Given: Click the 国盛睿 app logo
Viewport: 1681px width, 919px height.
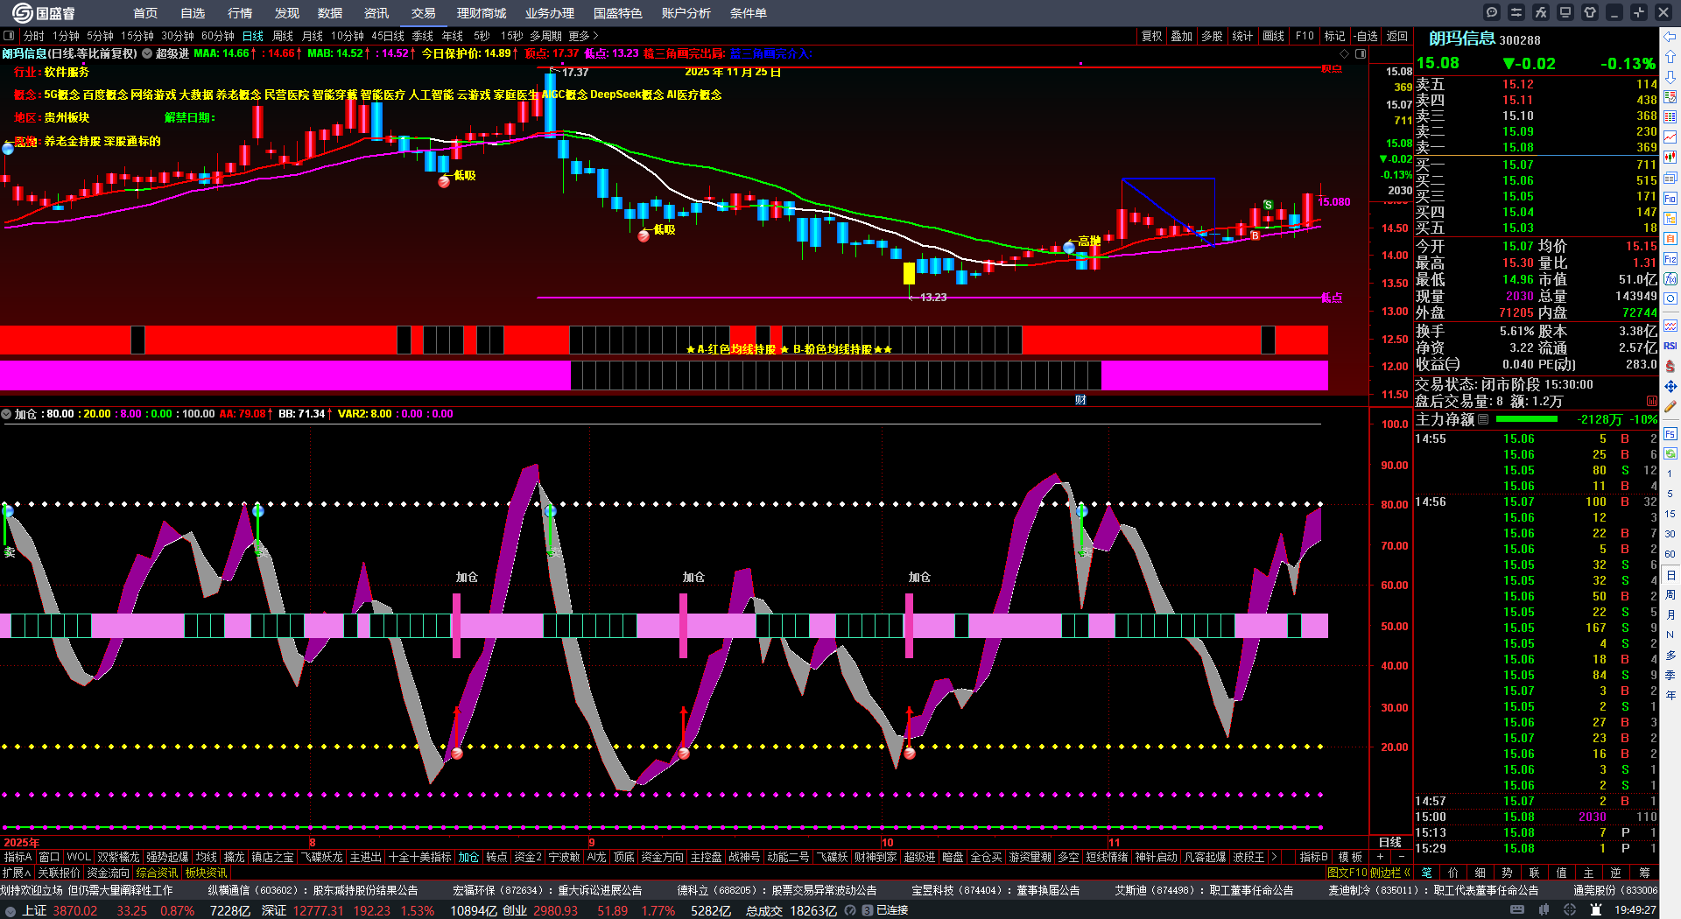Looking at the screenshot, I should 44,13.
